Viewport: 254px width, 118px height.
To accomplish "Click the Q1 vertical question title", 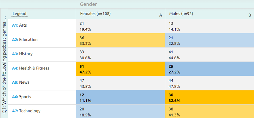I will (4, 65).
